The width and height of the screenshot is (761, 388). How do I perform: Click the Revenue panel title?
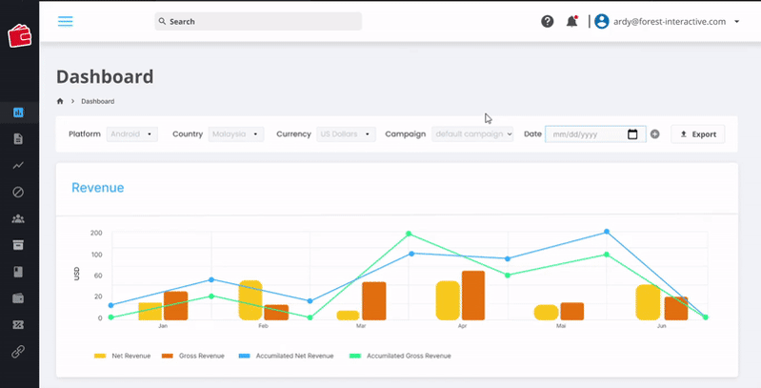click(97, 188)
